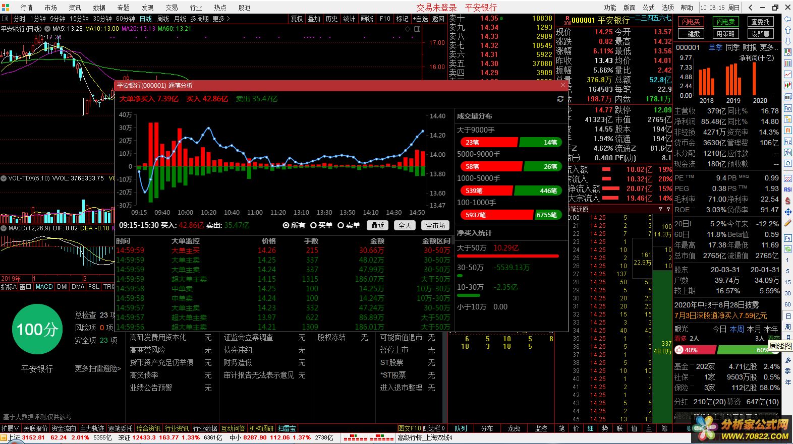Click the colored grid table icon in the right sidebar

[787, 63]
